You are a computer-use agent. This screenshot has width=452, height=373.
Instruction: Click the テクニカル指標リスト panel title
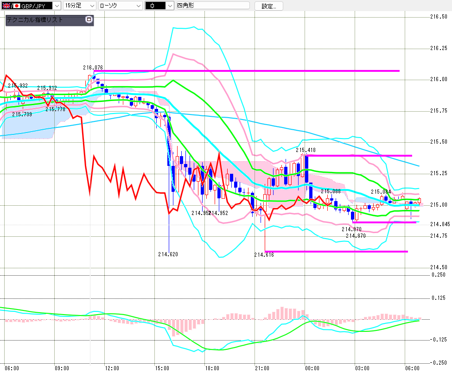(34, 19)
